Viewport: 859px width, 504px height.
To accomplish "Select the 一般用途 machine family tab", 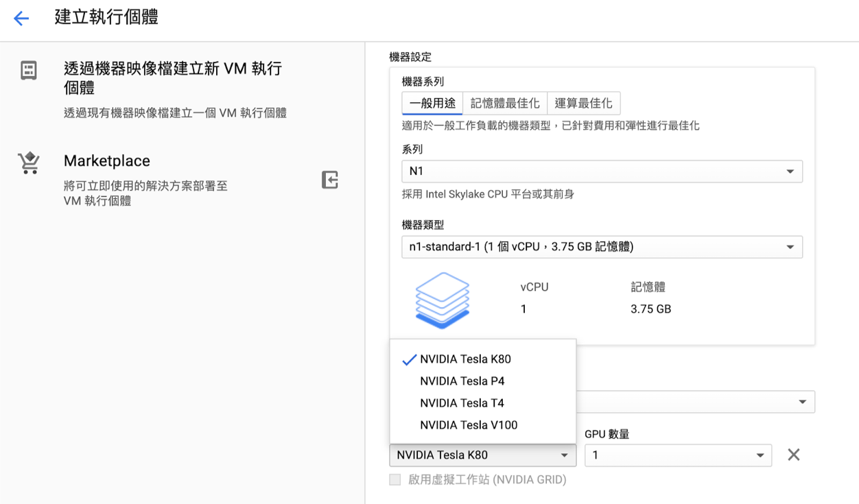I will [432, 104].
